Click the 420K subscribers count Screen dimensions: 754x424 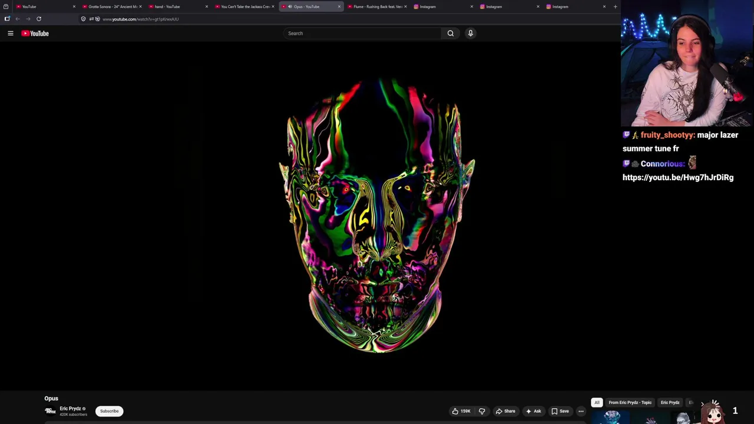click(x=73, y=415)
